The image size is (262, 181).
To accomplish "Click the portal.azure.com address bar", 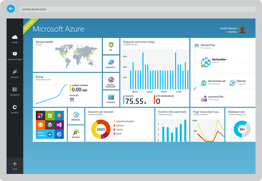I will click(x=137, y=9).
